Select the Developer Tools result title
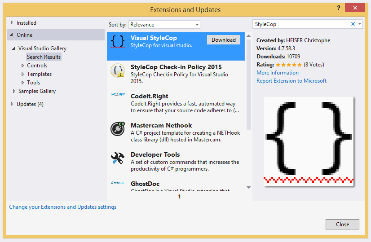The image size is (371, 242). [155, 154]
